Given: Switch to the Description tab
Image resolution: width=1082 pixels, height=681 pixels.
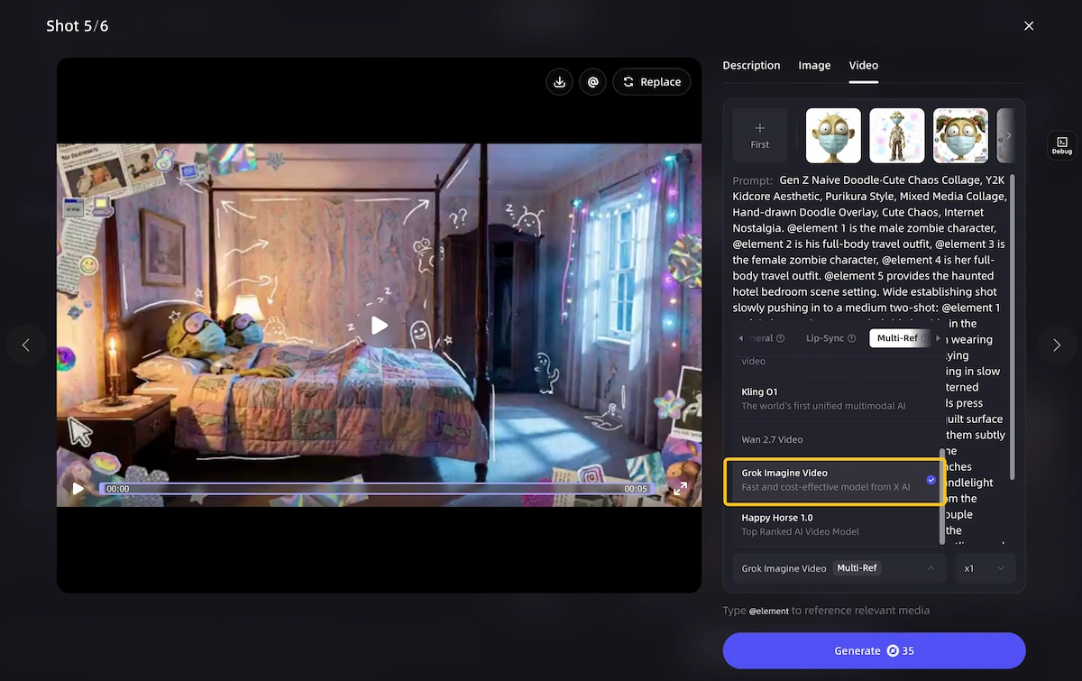Looking at the screenshot, I should (751, 65).
